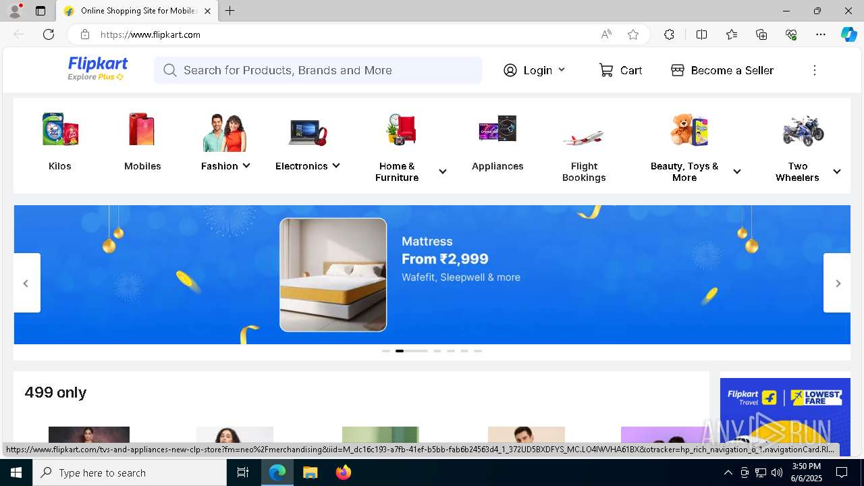864x486 pixels.
Task: Open the Appliances category
Action: pyautogui.click(x=497, y=142)
